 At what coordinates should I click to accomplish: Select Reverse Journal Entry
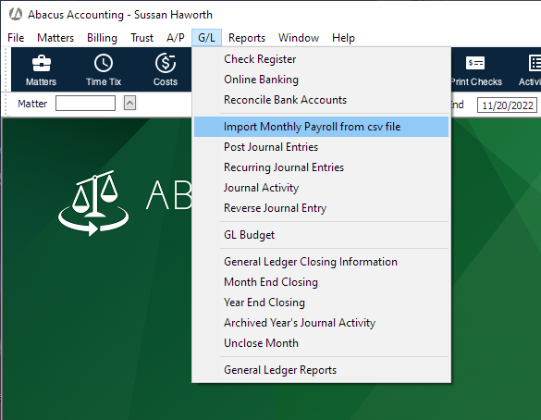coord(321,208)
